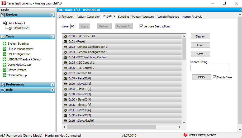Expand the Preferences panel section

52,85
